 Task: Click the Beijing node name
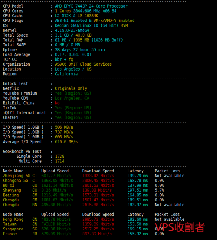pyautogui.click(x=10, y=195)
